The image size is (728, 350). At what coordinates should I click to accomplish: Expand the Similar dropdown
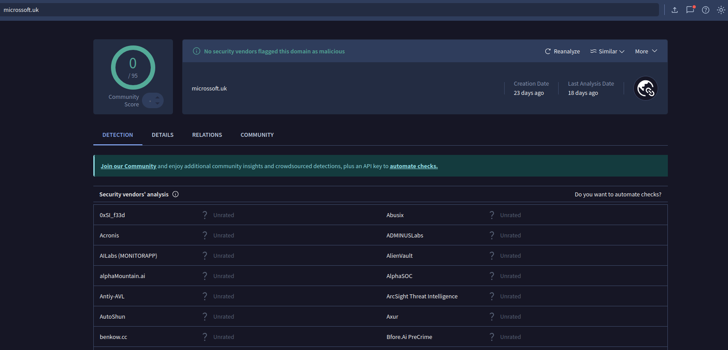tap(607, 51)
